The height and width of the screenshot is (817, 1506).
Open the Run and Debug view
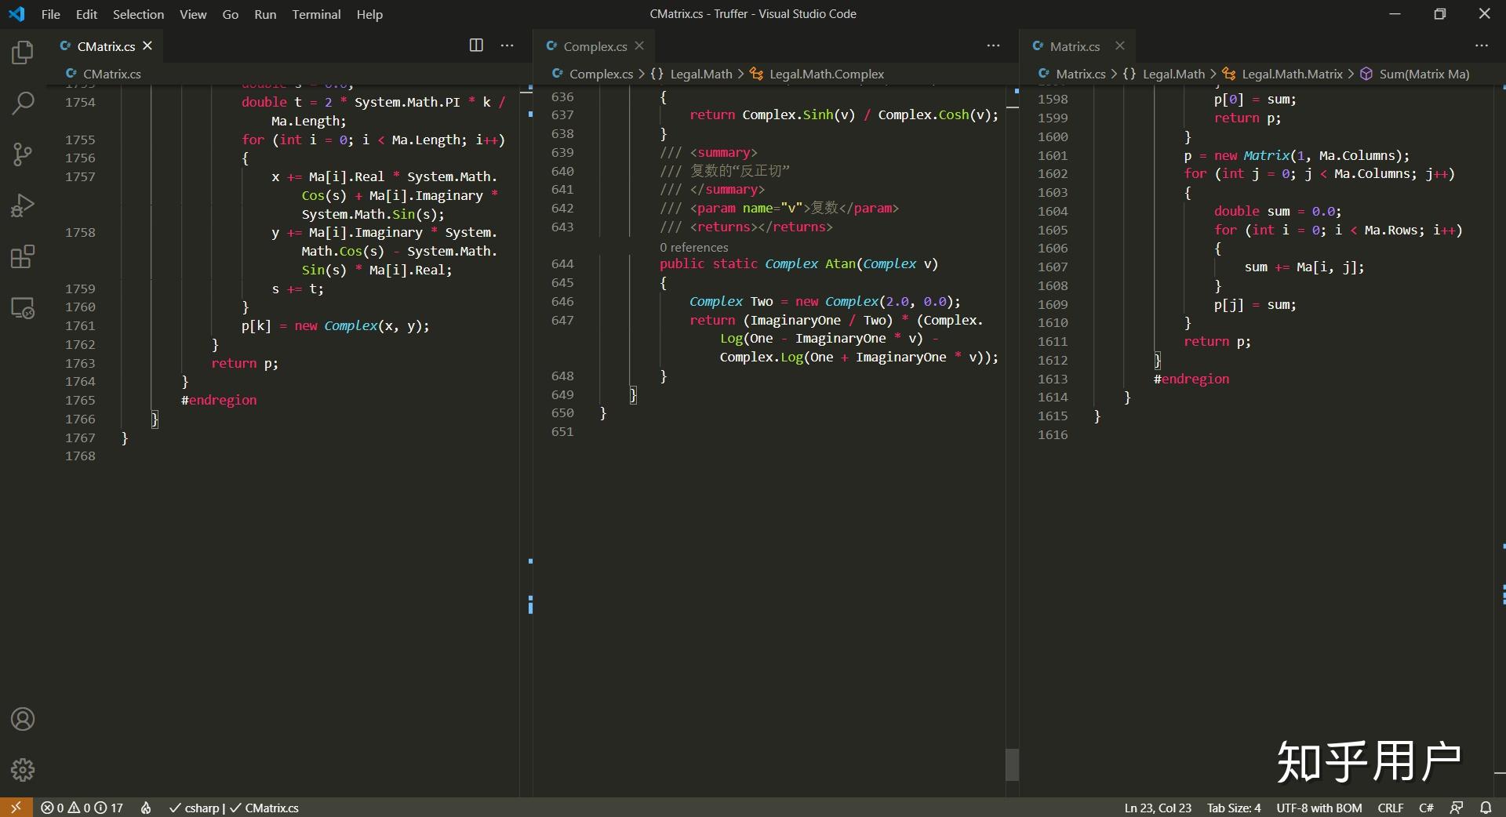click(x=23, y=205)
